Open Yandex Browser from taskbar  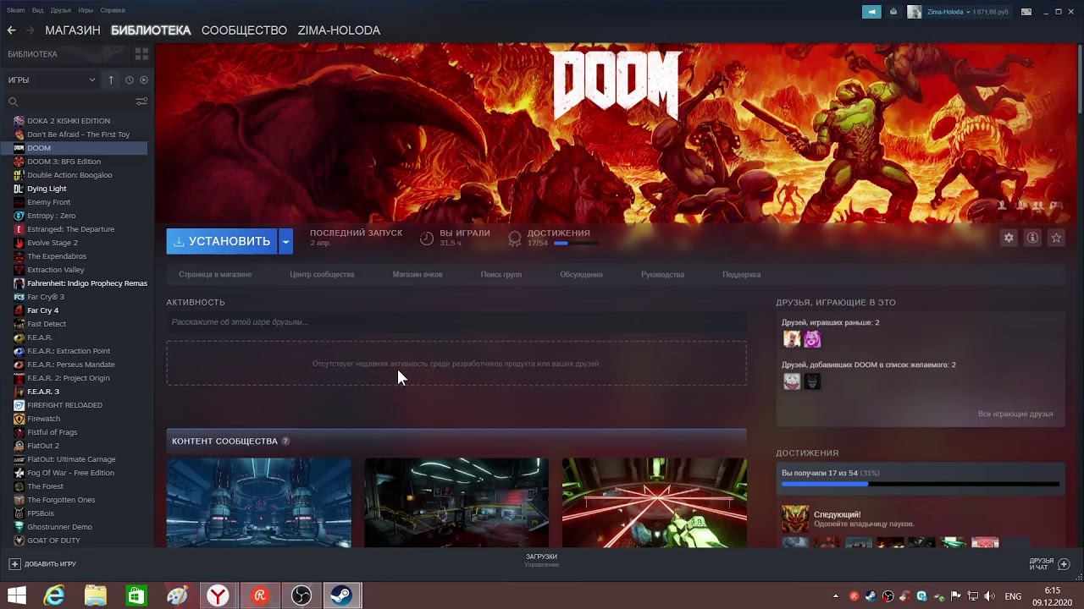(x=218, y=595)
